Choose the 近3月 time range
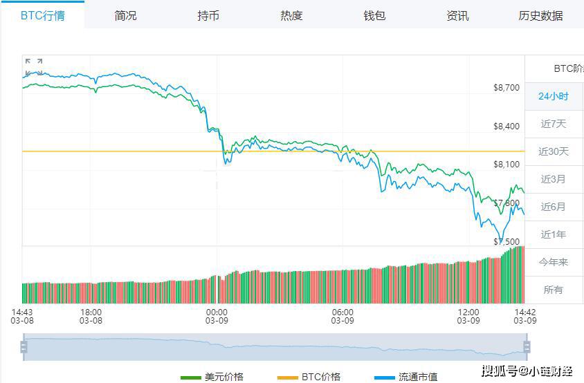584x383 pixels. tap(554, 179)
